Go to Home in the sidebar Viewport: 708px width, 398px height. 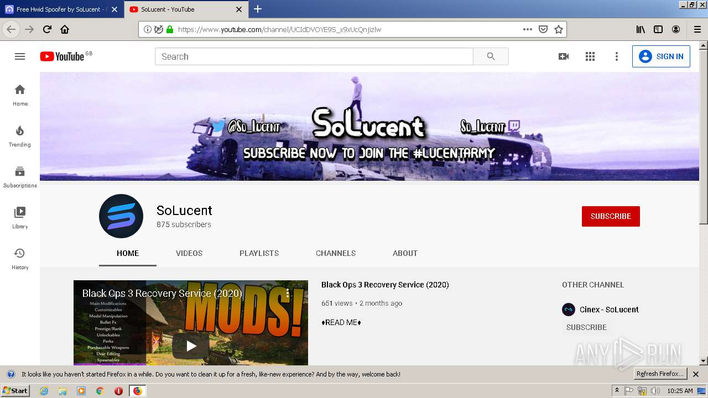click(x=20, y=95)
